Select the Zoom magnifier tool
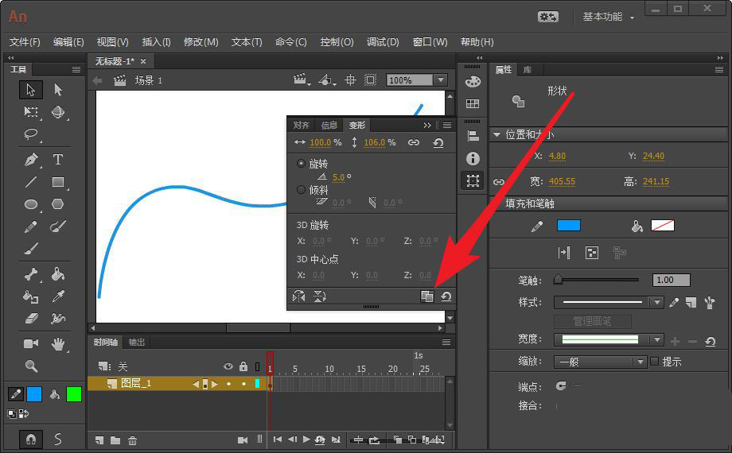Screen dimensions: 732x453 pos(31,366)
